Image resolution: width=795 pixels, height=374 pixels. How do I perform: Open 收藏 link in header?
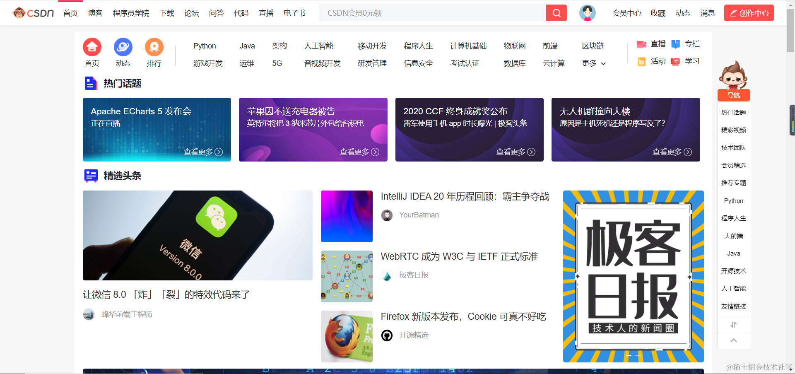click(x=658, y=13)
